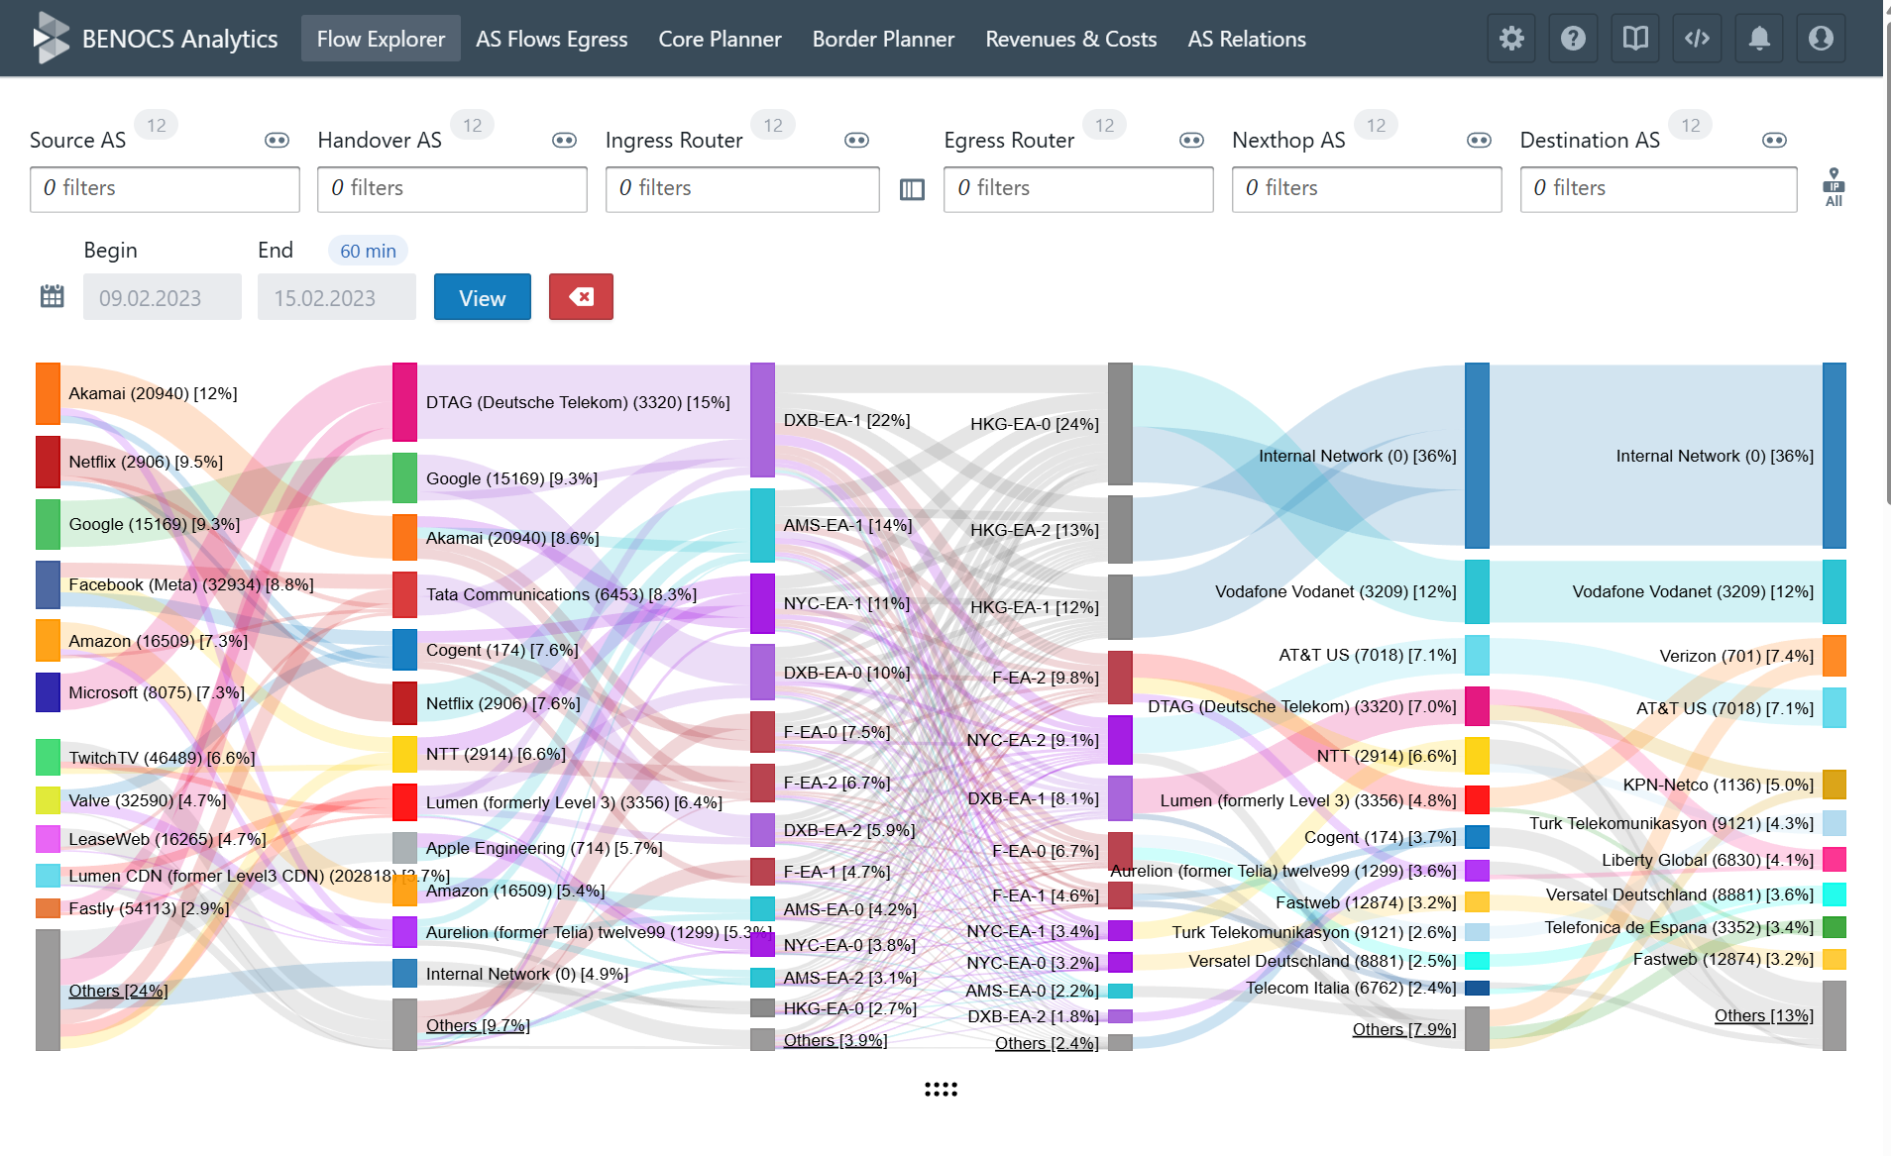
Task: Select Vodafone Vodanet destination node [12%]
Action: (x=1835, y=591)
